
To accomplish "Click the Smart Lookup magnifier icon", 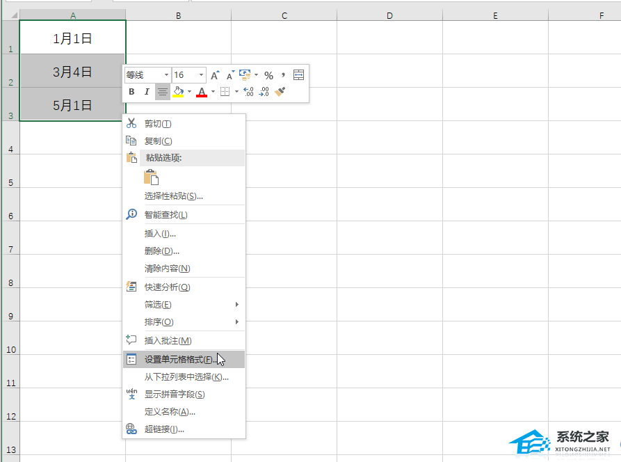I will click(131, 214).
